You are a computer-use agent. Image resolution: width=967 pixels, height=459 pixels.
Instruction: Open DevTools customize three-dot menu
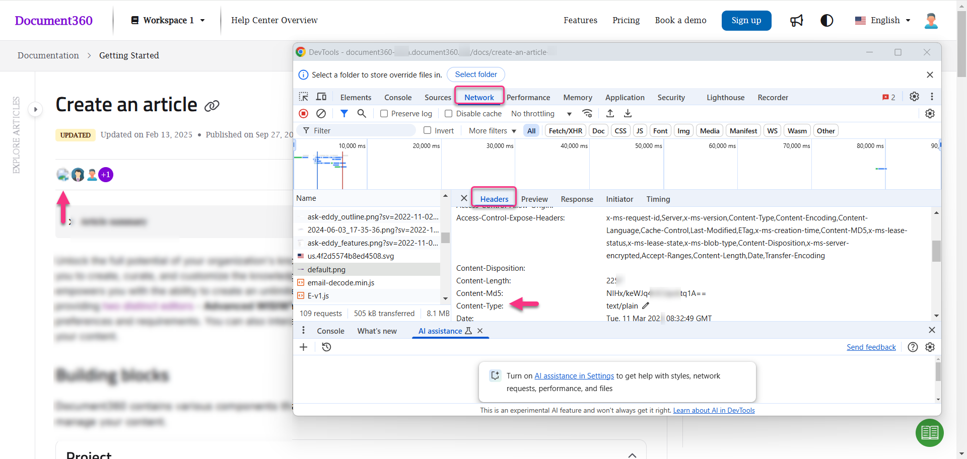click(932, 97)
